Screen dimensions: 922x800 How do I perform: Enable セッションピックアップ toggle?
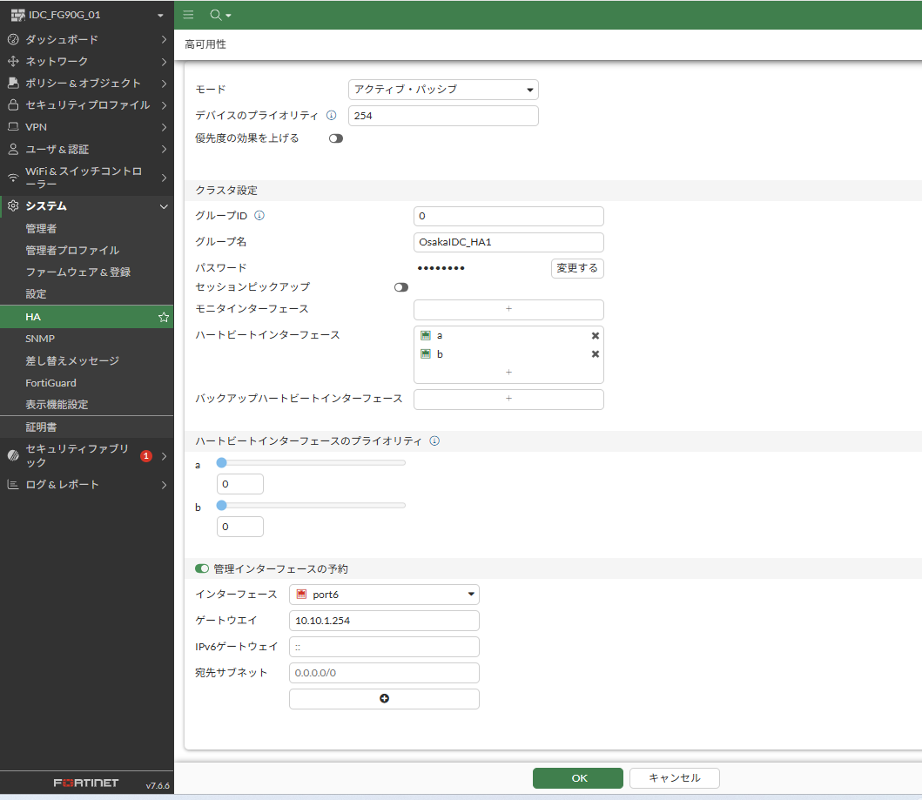400,287
